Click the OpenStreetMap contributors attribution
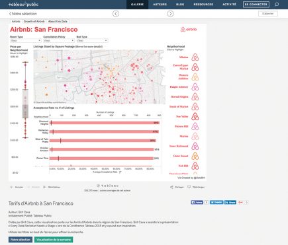 (x=50, y=102)
